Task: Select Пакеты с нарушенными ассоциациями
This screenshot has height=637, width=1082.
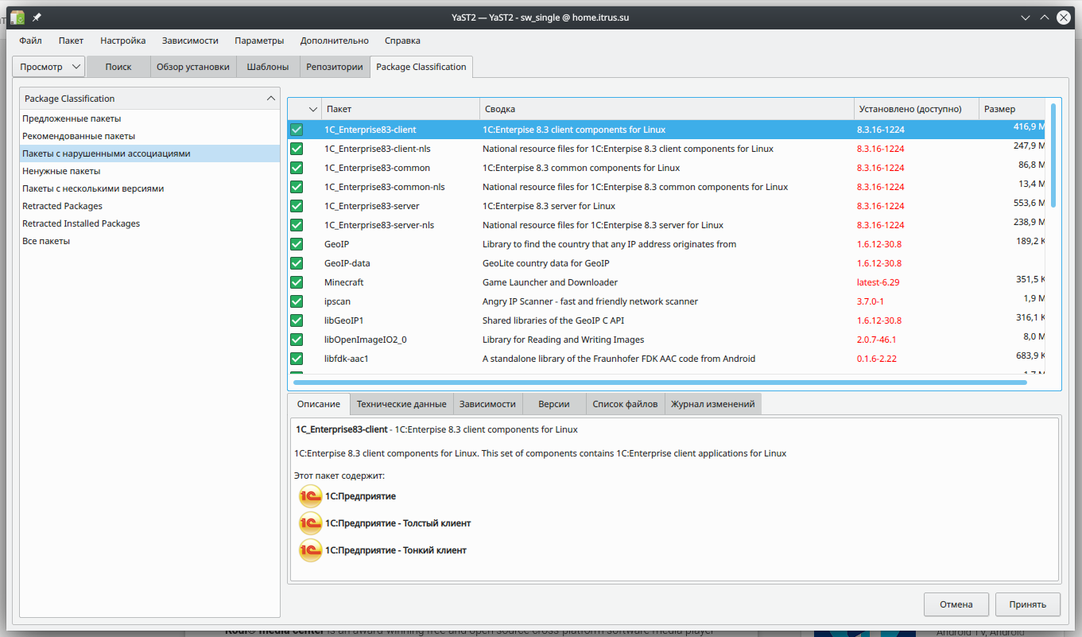Action: [x=150, y=153]
